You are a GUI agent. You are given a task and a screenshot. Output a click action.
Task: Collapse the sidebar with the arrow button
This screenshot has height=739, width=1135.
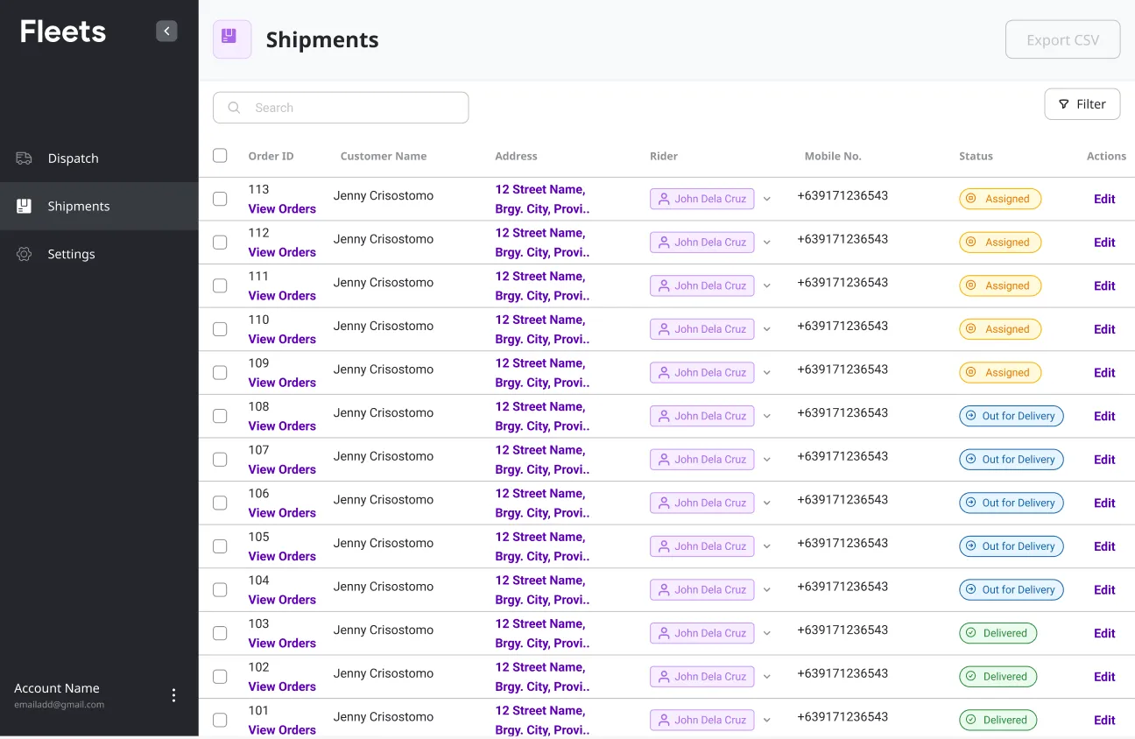(x=166, y=32)
